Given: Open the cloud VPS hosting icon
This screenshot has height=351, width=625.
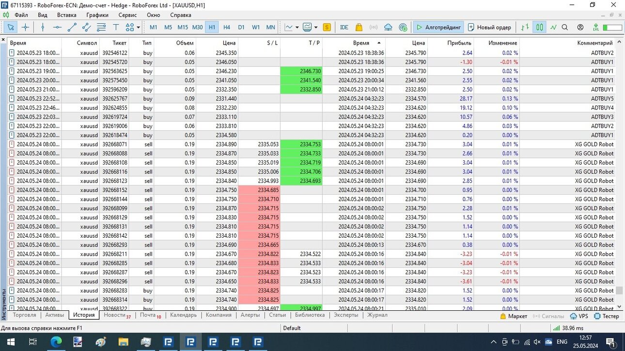Looking at the screenshot, I should point(388,27).
